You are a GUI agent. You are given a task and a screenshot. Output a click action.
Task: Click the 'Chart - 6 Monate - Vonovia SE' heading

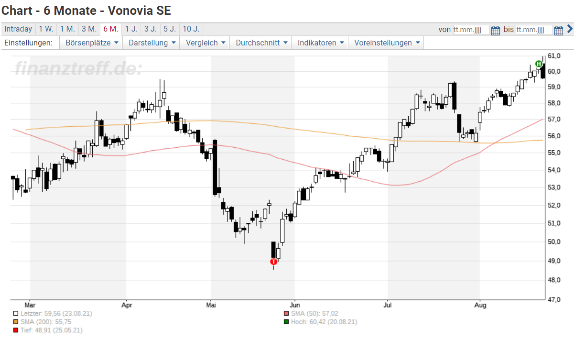87,10
